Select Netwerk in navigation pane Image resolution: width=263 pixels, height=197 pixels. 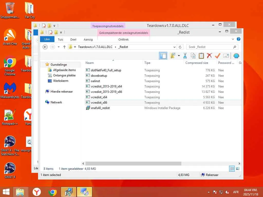point(56,102)
